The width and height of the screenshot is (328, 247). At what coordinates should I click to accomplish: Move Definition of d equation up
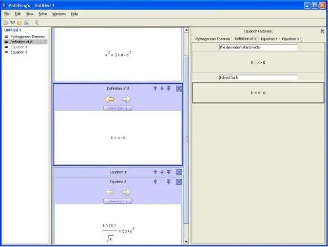pyautogui.click(x=155, y=89)
